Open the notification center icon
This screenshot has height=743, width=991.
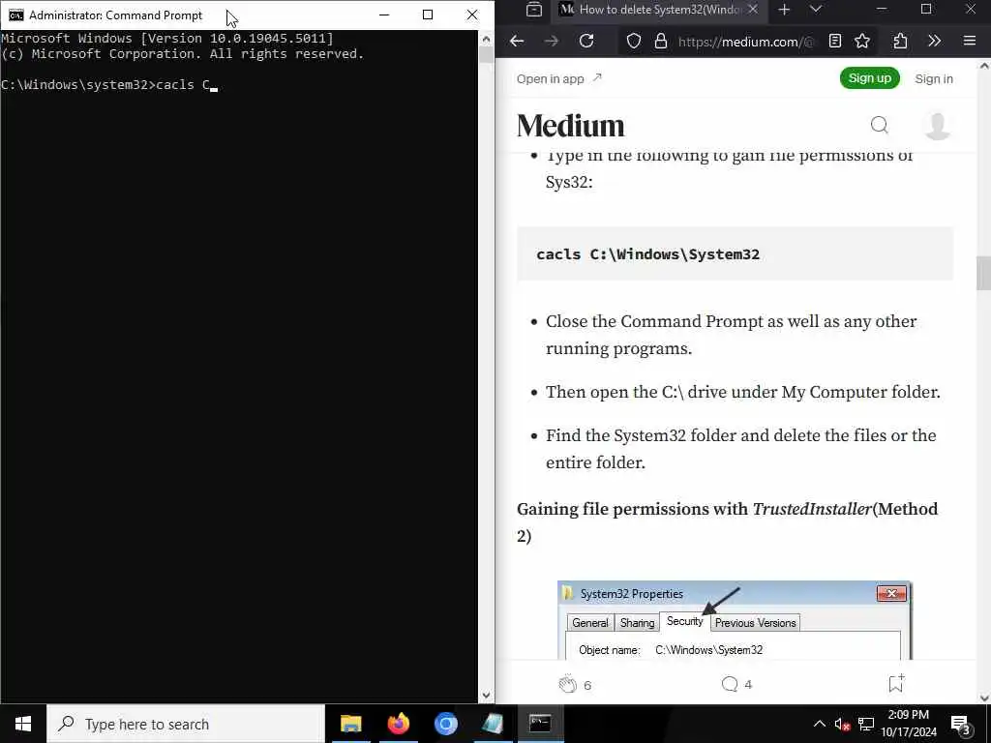click(x=961, y=724)
